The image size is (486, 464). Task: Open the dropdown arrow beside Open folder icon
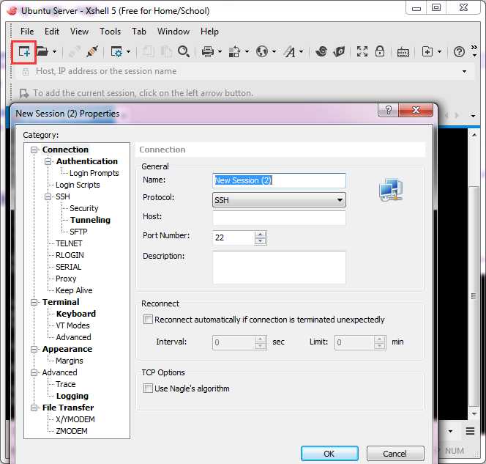coord(55,51)
